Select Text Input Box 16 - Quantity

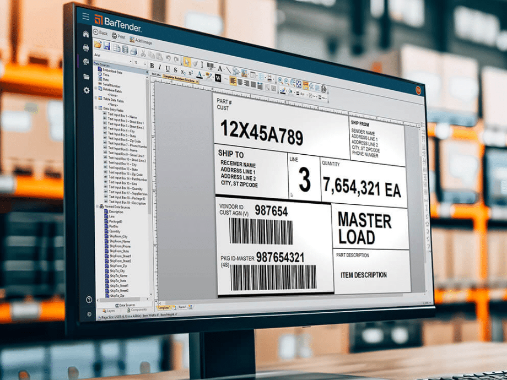click(123, 188)
